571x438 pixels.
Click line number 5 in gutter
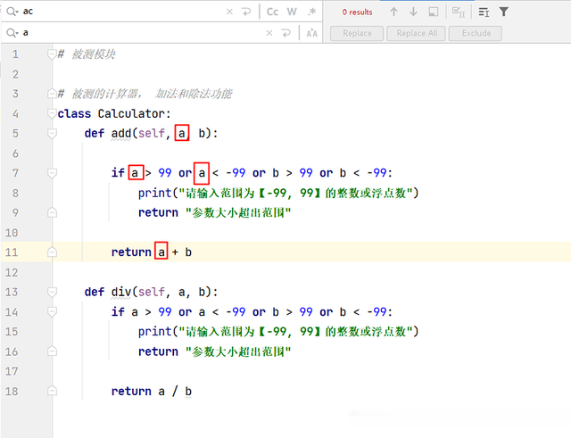click(15, 133)
